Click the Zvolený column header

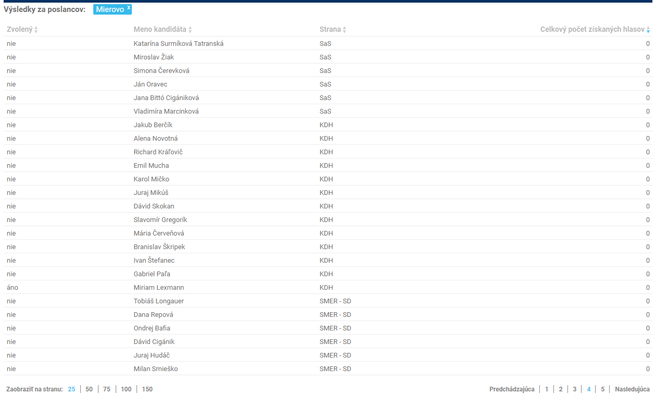(x=19, y=30)
